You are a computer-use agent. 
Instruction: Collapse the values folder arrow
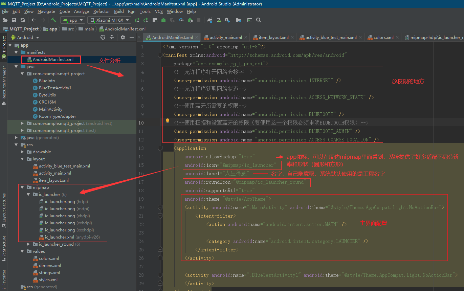point(22,251)
